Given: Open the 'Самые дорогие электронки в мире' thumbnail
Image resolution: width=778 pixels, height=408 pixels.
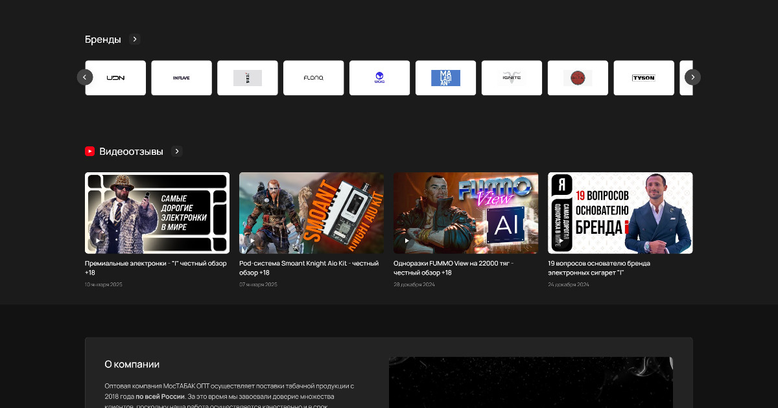Looking at the screenshot, I should pos(158,213).
